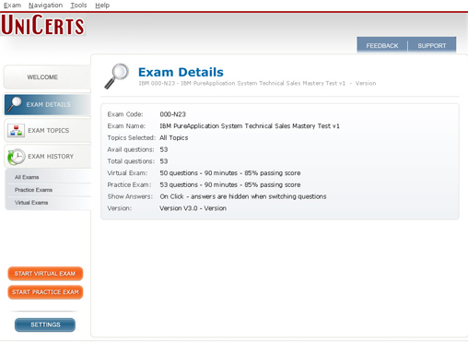Screen dimensions: 468x342
Task: Start the virtual exam
Action: pyautogui.click(x=45, y=274)
